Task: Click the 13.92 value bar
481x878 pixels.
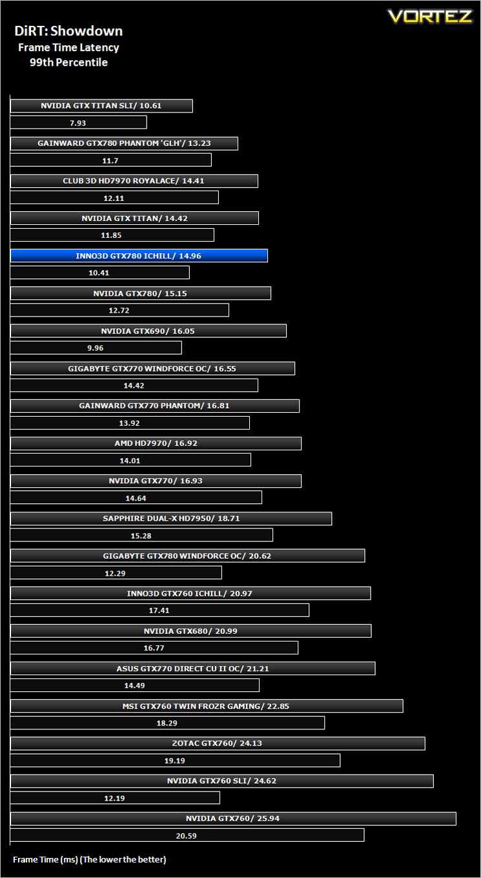Action: [x=130, y=423]
